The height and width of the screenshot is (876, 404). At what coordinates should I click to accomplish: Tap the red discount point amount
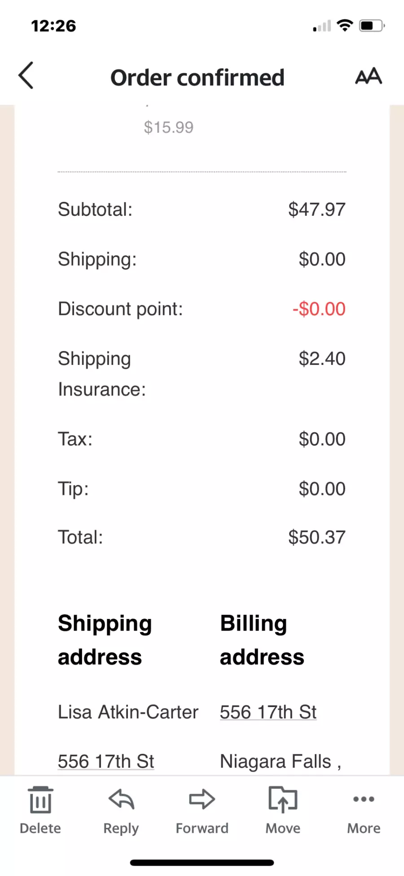click(x=319, y=309)
